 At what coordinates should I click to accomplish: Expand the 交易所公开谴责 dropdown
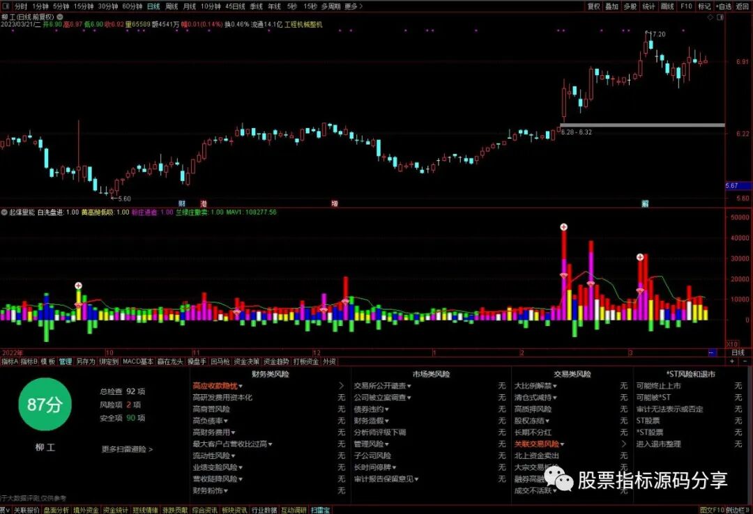pyautogui.click(x=382, y=386)
